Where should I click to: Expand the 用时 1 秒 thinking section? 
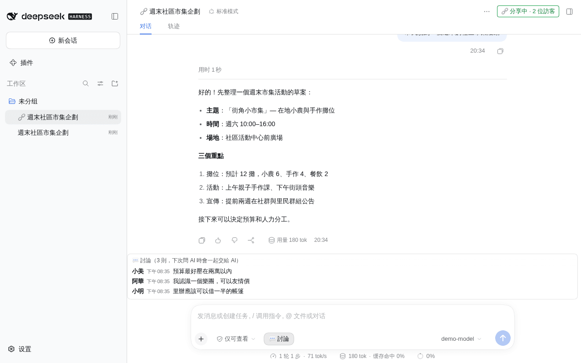click(x=210, y=70)
